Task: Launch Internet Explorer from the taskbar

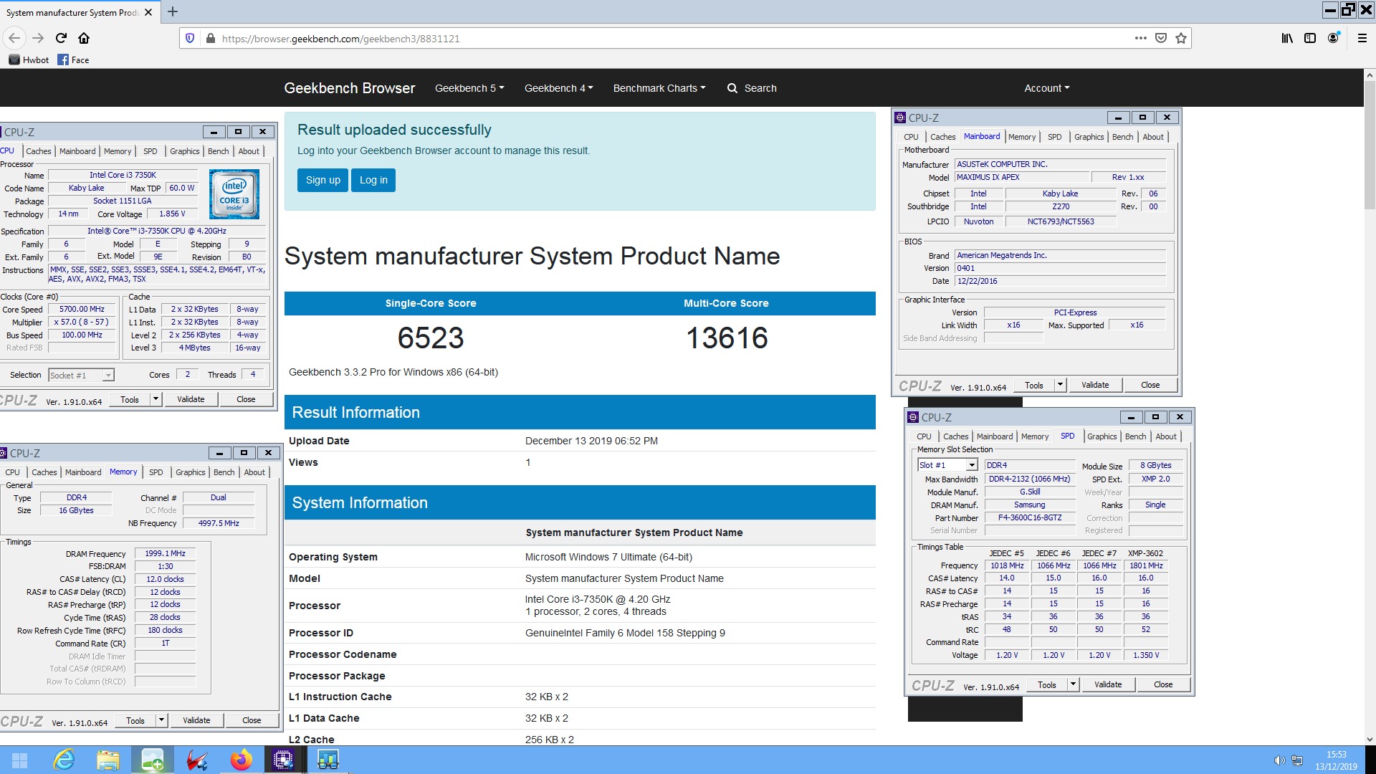Action: pos(64,760)
